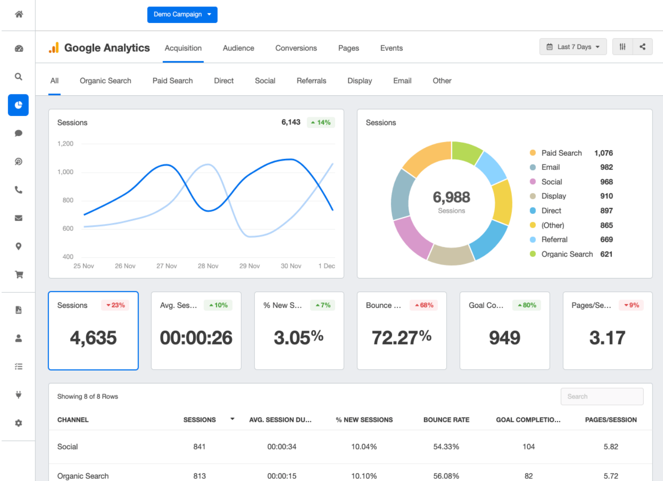663x481 pixels.
Task: Click the map pin local icon
Action: point(19,246)
